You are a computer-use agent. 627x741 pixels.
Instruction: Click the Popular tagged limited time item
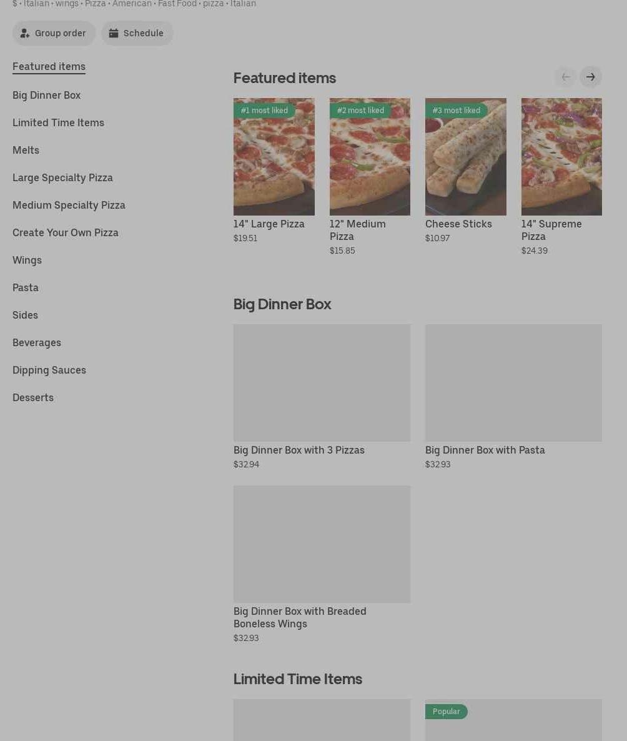pyautogui.click(x=513, y=720)
